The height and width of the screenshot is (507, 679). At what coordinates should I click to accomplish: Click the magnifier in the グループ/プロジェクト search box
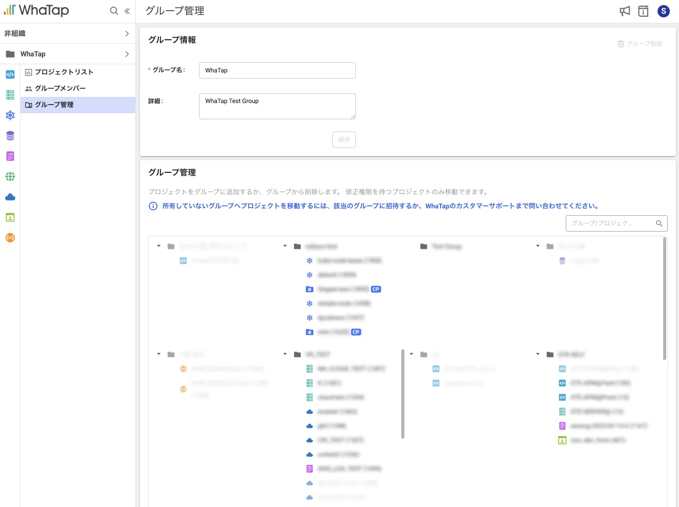click(659, 223)
